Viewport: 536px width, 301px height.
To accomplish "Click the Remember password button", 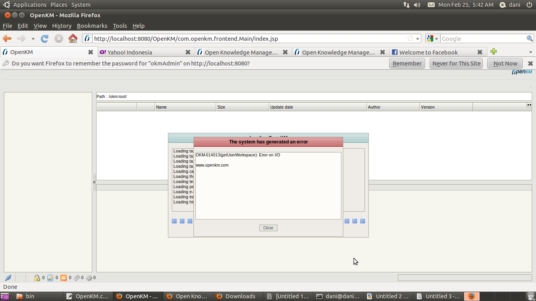I will [x=407, y=63].
